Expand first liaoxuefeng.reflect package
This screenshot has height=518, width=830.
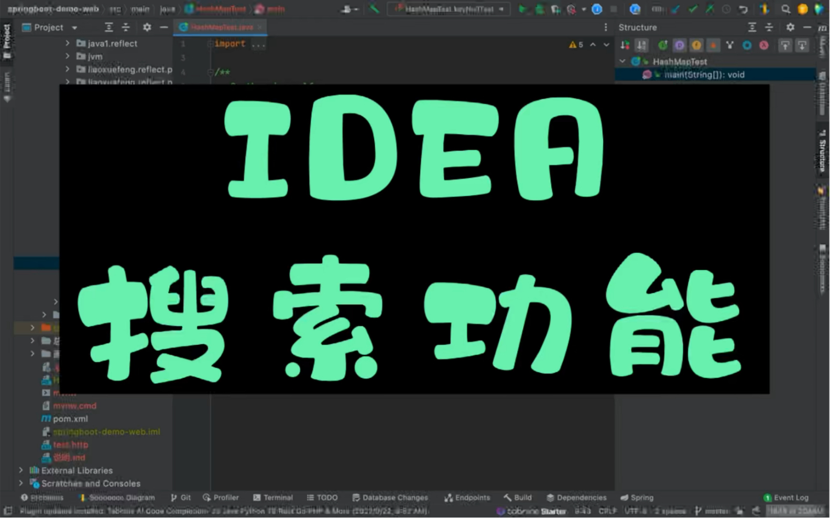coord(68,69)
